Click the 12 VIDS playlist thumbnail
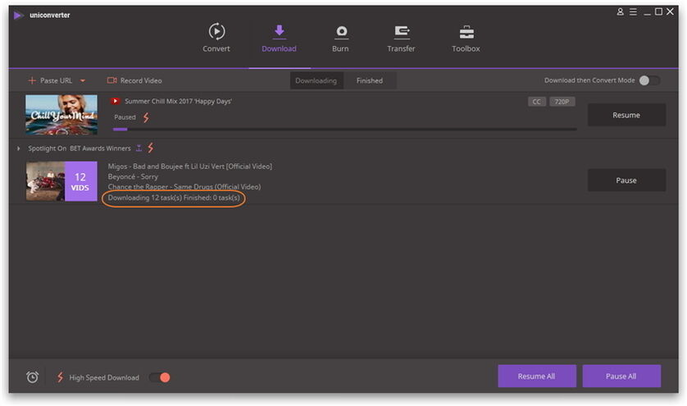The height and width of the screenshot is (406, 687). (61, 181)
